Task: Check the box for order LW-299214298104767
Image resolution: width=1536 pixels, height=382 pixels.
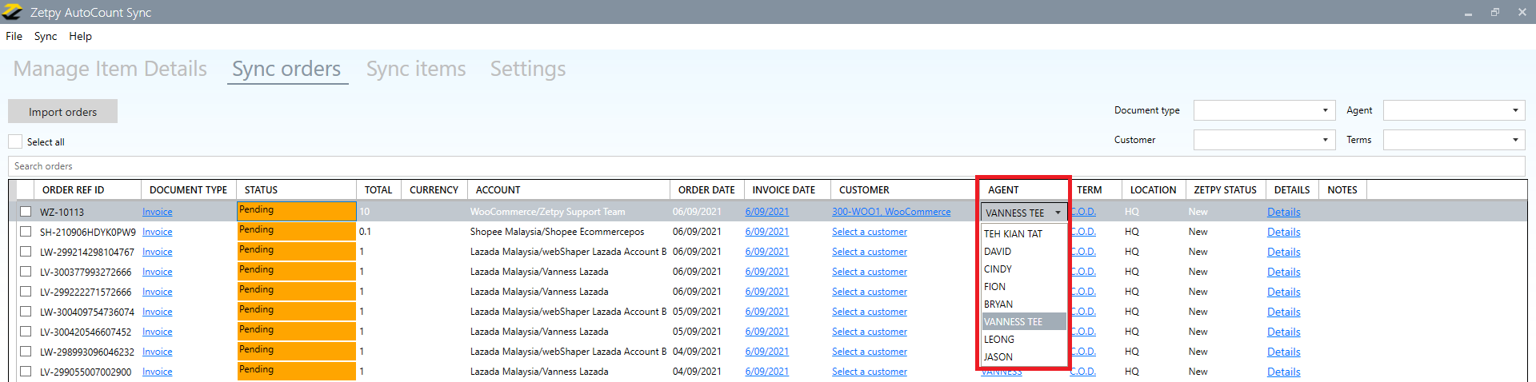Action: [x=26, y=252]
